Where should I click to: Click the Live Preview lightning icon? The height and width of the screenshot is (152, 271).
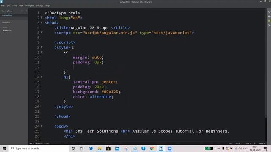269,12
